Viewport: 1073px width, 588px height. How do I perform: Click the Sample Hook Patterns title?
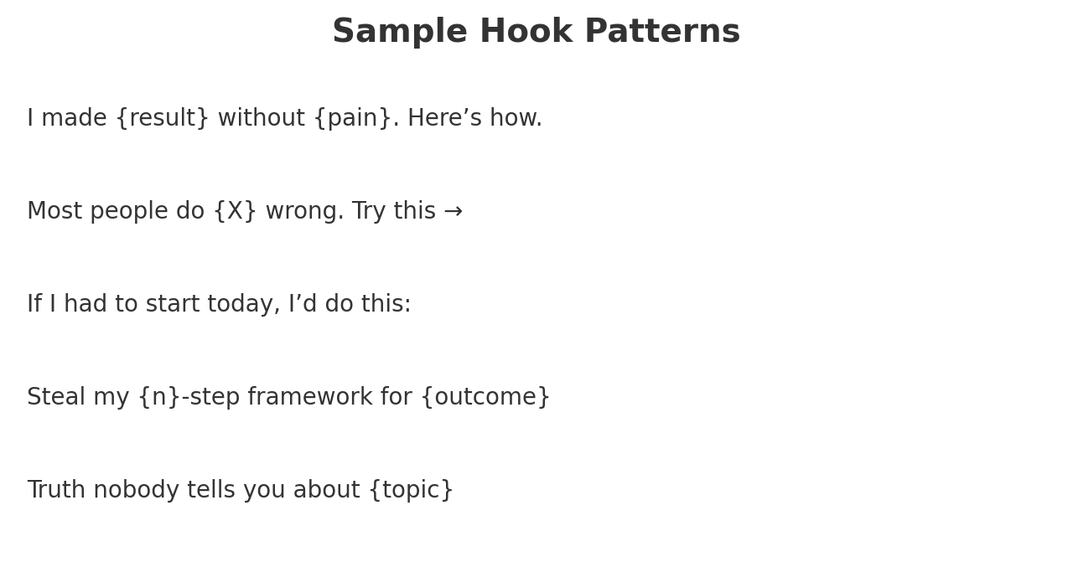536,32
